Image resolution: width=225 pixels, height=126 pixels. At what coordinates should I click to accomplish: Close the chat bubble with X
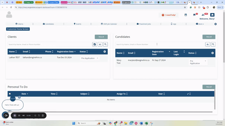point(19,97)
